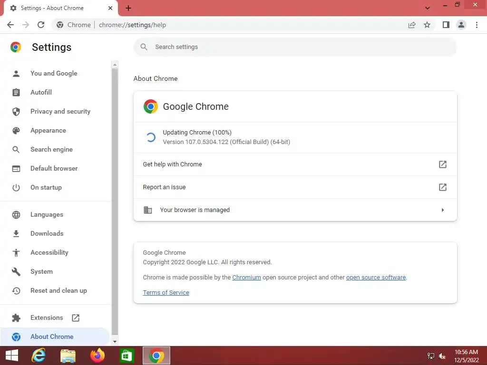This screenshot has height=365, width=487.
Task: Open the Chrome three-dot menu
Action: click(477, 25)
